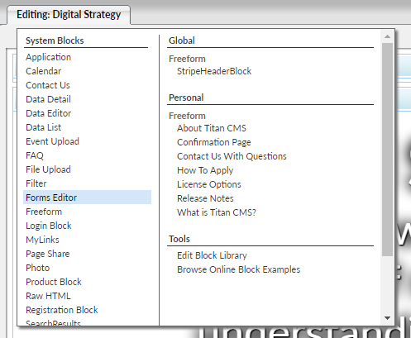Open Edit Block Library tool

[212, 255]
